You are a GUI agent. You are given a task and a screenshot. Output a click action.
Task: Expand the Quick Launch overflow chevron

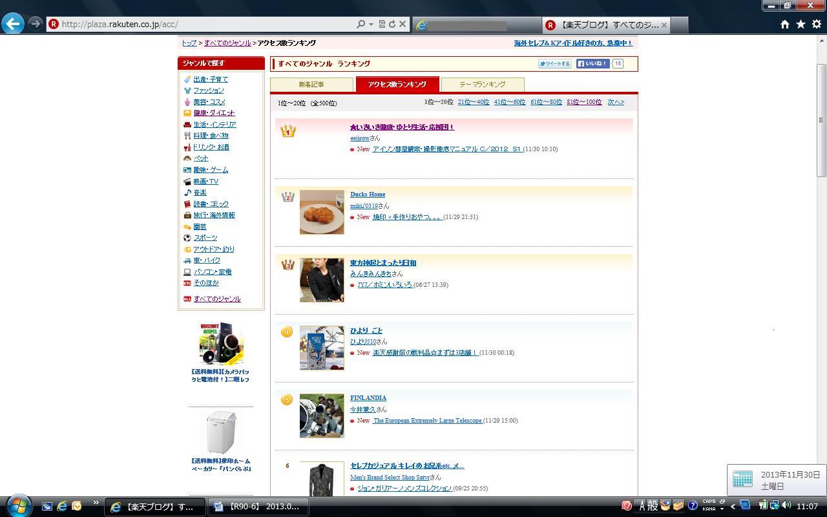coord(96,503)
